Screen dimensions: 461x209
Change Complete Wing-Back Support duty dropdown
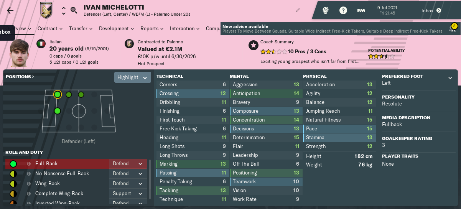point(128,194)
